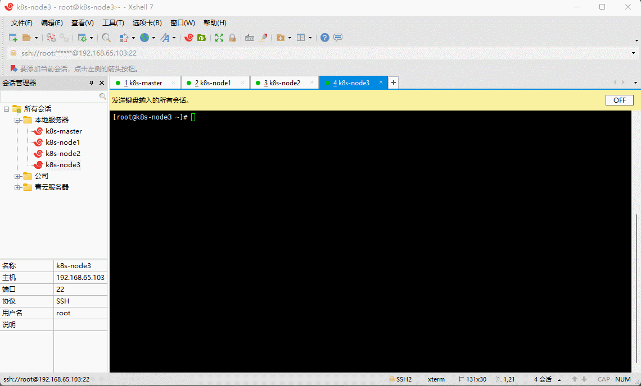Create a new session with the toolbar icon
641x386 pixels.
tap(13, 38)
